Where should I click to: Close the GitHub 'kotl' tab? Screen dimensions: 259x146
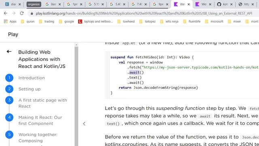tap(231, 4)
